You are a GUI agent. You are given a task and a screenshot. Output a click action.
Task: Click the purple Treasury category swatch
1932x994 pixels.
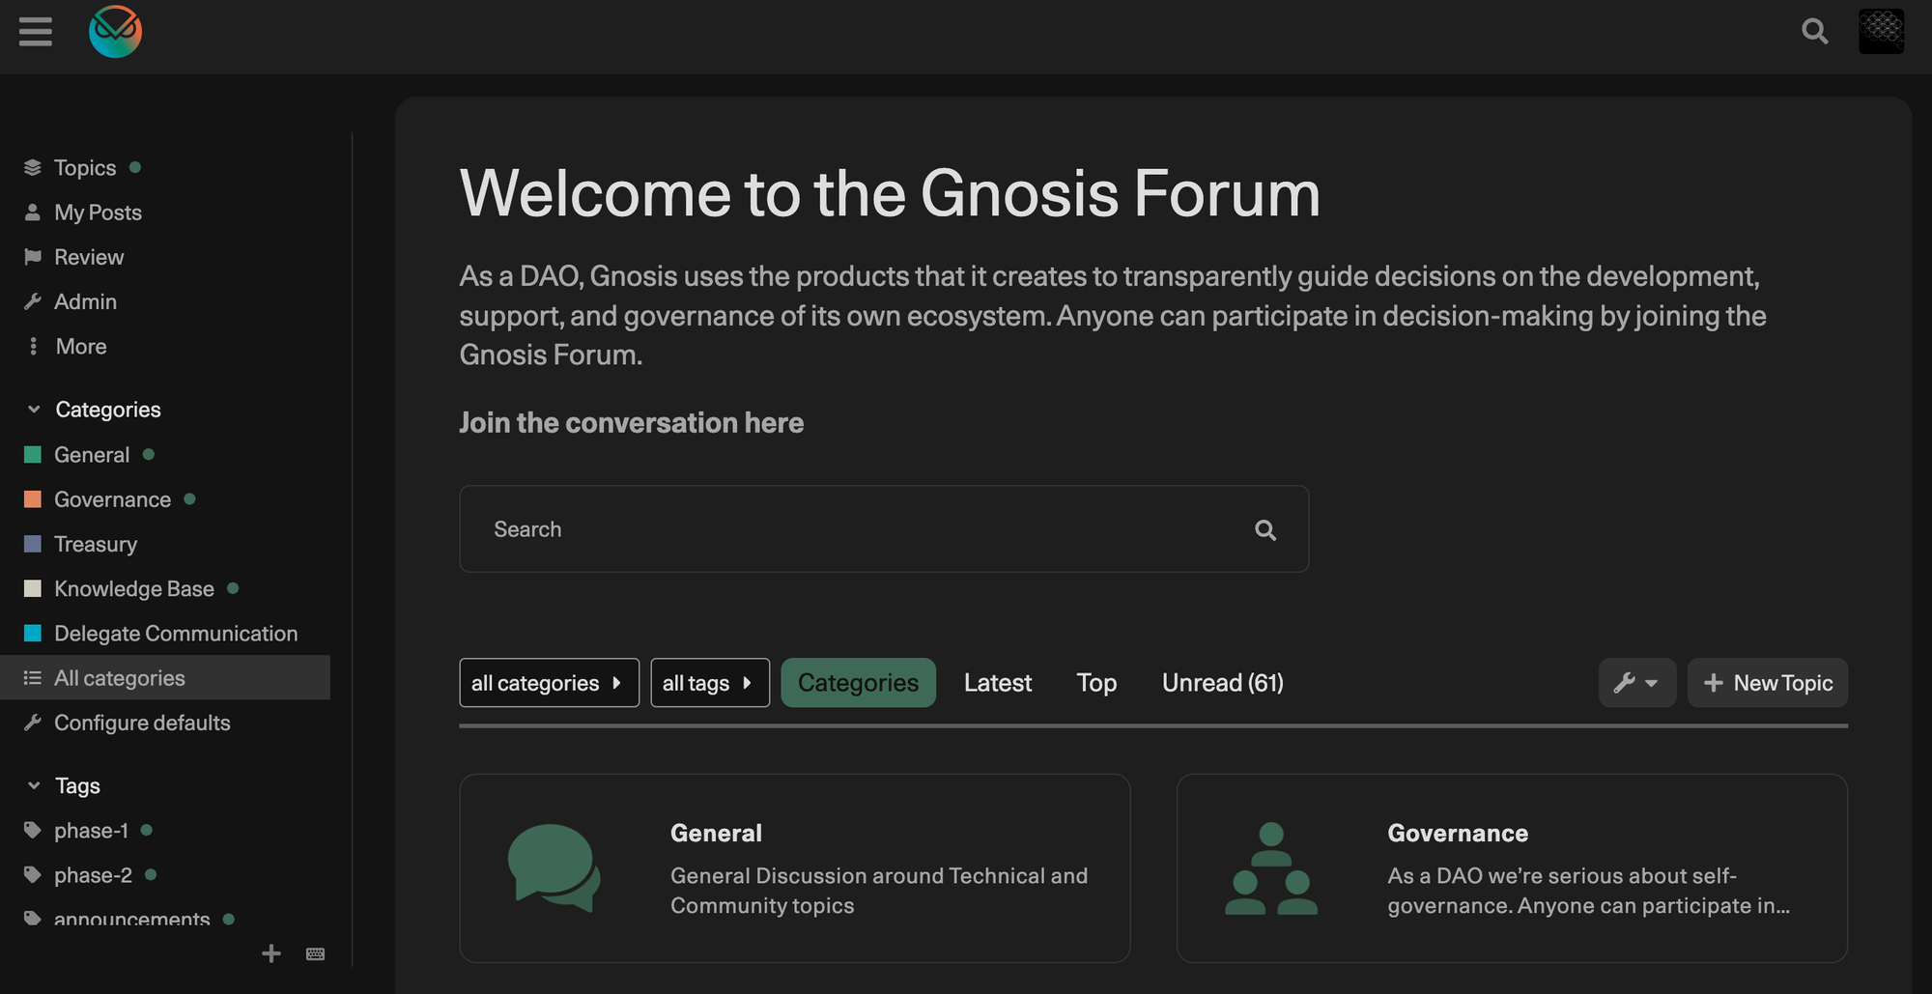point(33,544)
